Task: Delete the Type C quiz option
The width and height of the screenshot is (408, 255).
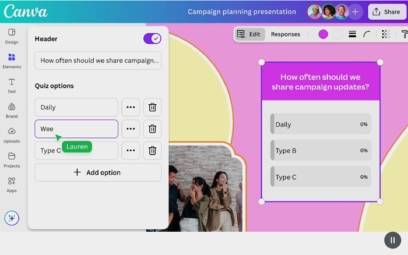Action: (x=152, y=150)
